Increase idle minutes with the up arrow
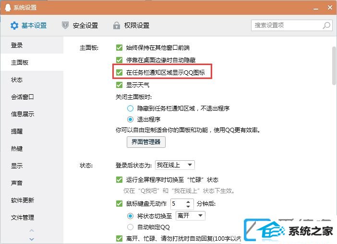Screen dimensions: 337x244 tap(188, 202)
